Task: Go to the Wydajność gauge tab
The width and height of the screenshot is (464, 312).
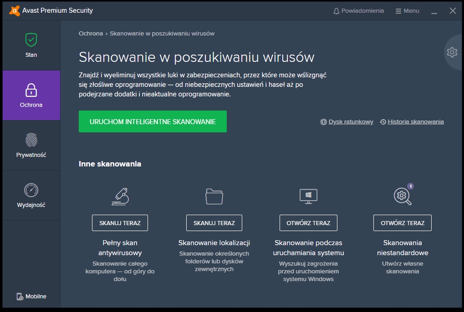Action: [x=31, y=195]
